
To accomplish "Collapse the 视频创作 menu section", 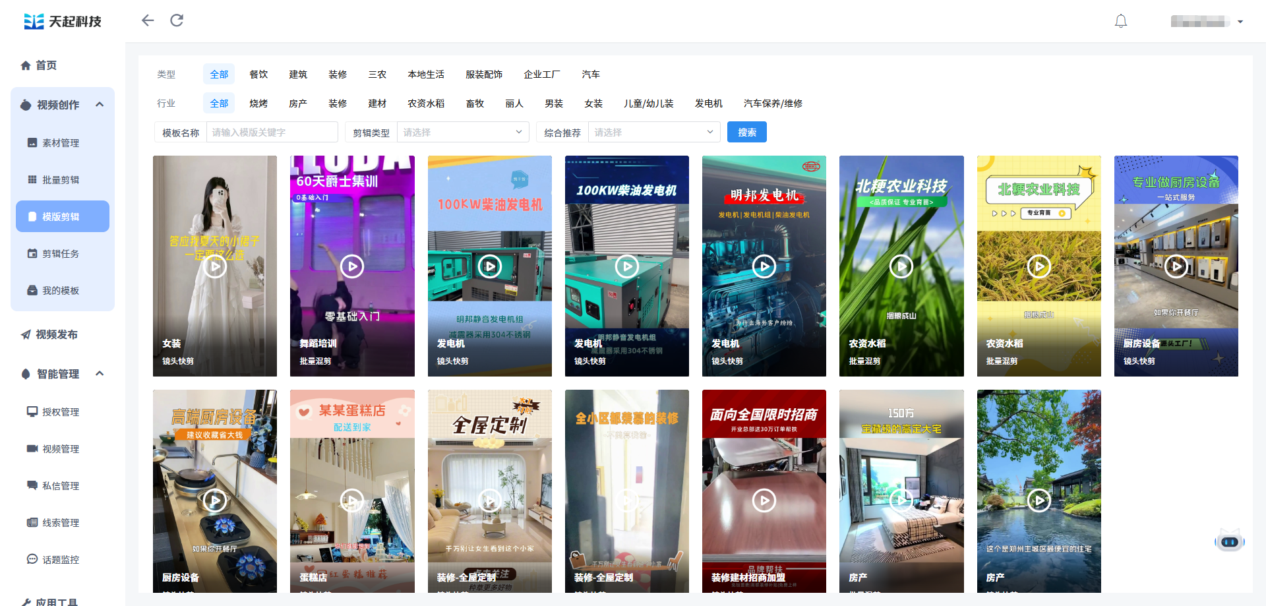I will pos(100,104).
